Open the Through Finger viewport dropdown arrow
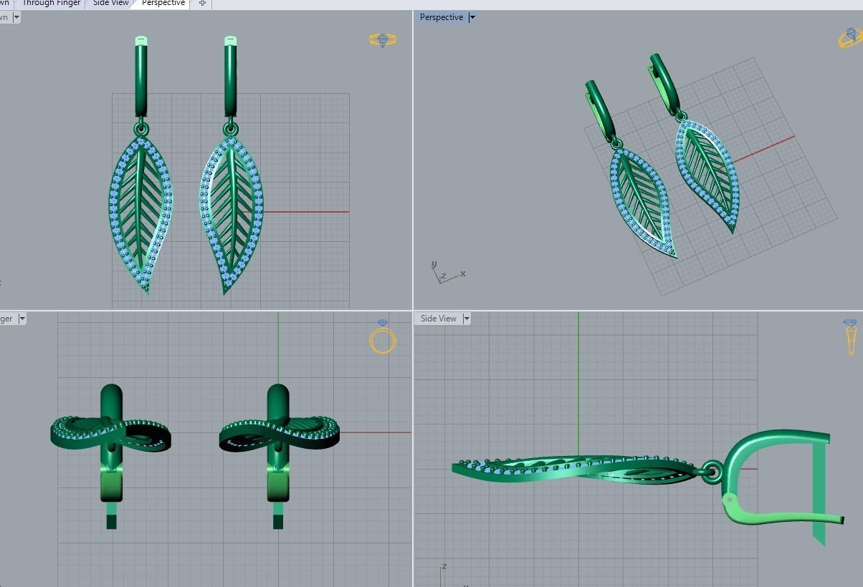This screenshot has height=587, width=863. (22, 319)
